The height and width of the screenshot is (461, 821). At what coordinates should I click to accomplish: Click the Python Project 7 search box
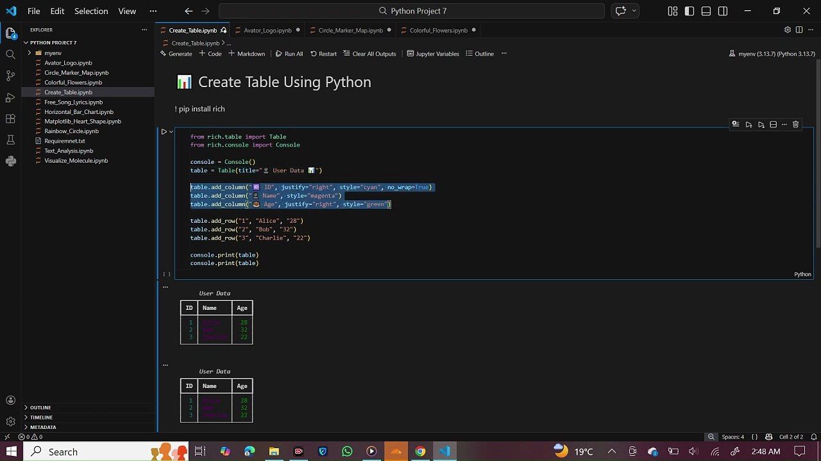(412, 11)
